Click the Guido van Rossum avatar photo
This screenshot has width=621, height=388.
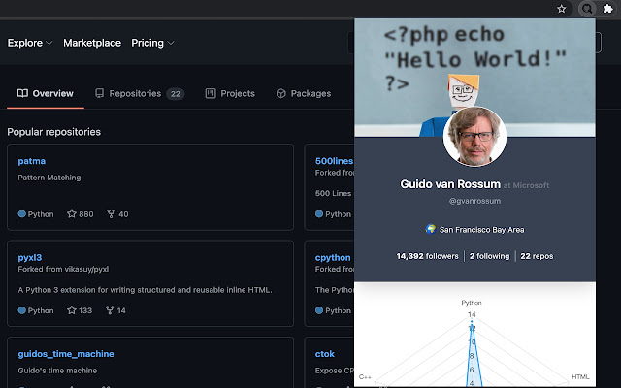474,137
